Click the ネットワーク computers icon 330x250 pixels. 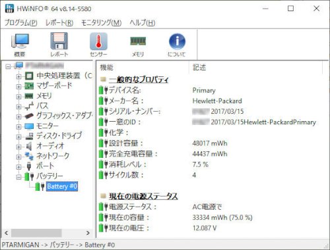coord(29,156)
